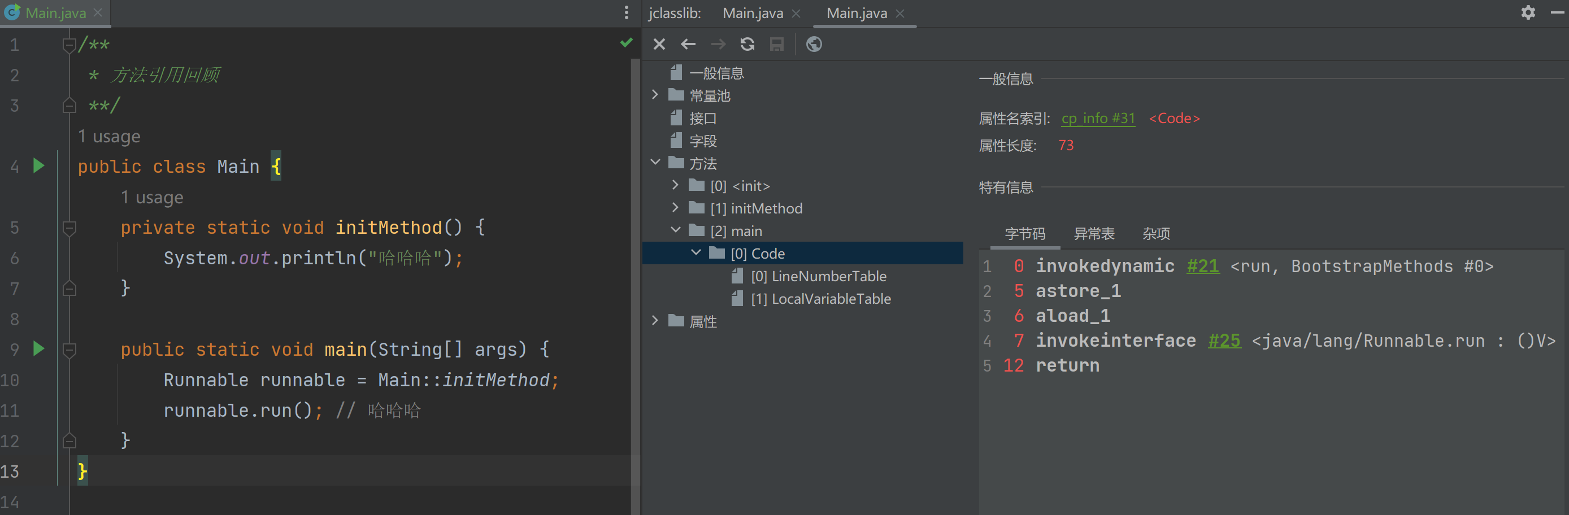Switch to the 异常表 tab
The image size is (1569, 515).
[x=1093, y=234]
